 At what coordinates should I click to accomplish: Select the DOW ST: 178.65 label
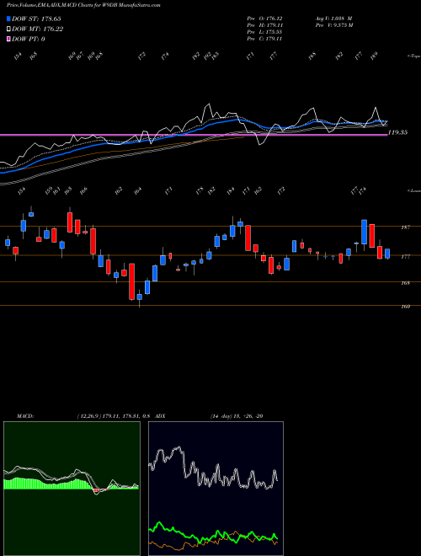[36, 19]
